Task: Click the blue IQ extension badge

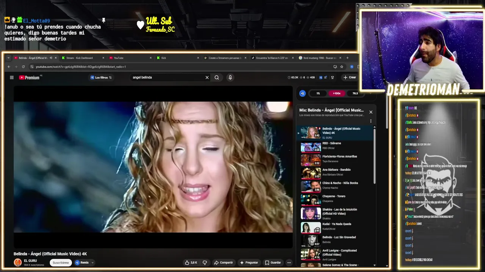Action: coord(302,93)
